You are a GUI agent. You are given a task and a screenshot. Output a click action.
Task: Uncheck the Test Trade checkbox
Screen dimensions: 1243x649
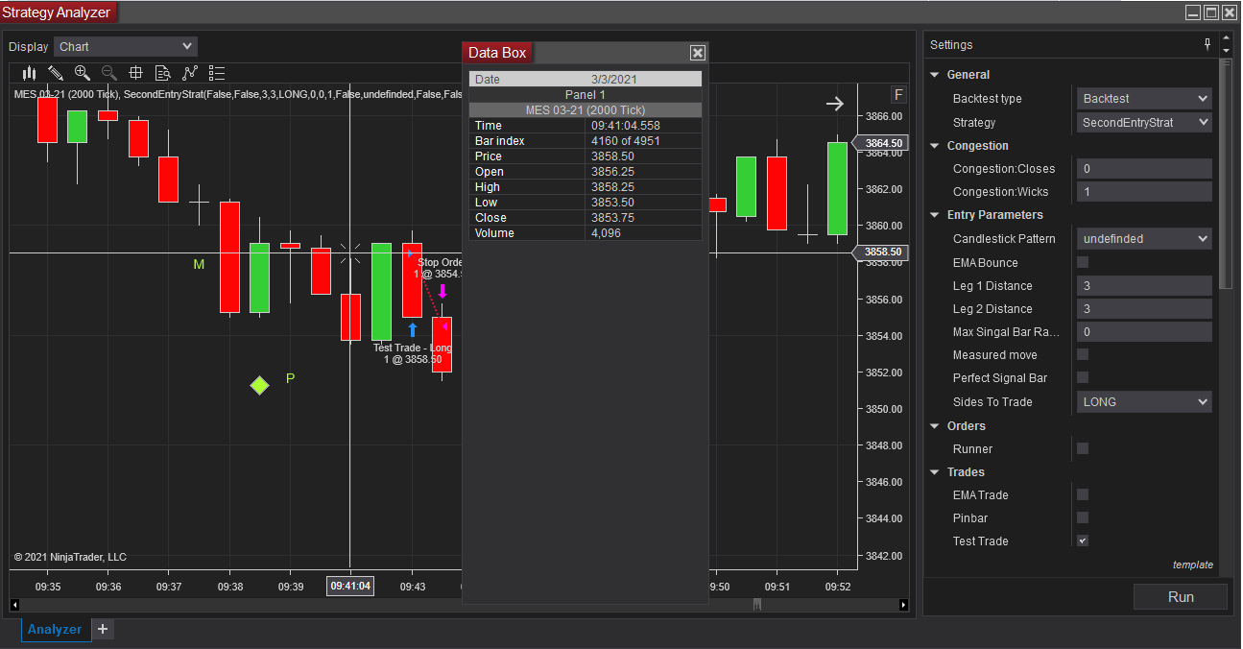(1083, 541)
